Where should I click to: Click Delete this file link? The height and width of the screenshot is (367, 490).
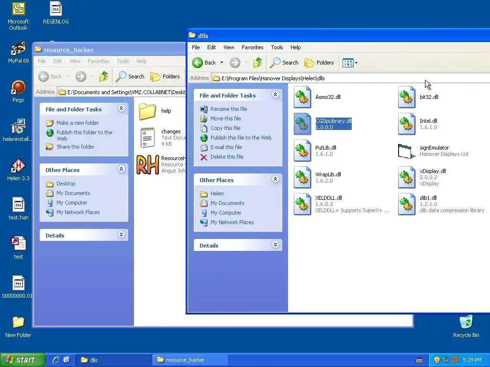226,157
